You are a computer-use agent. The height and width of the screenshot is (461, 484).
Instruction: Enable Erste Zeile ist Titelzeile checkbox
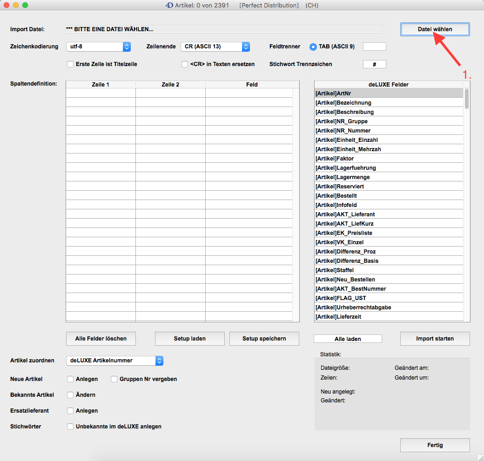pyautogui.click(x=71, y=64)
